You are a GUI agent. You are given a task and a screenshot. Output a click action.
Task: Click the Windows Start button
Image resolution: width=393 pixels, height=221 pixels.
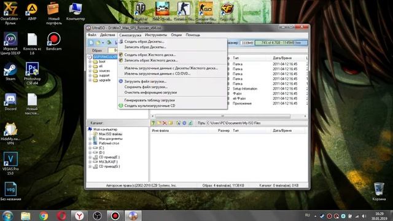(x=7, y=215)
